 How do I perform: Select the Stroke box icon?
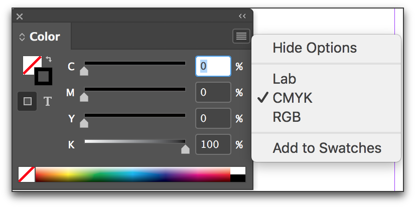[x=43, y=77]
